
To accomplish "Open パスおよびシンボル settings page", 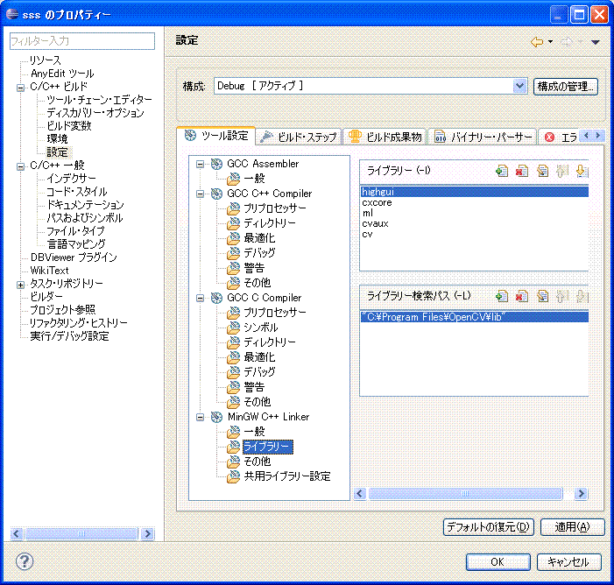I will pos(85,218).
